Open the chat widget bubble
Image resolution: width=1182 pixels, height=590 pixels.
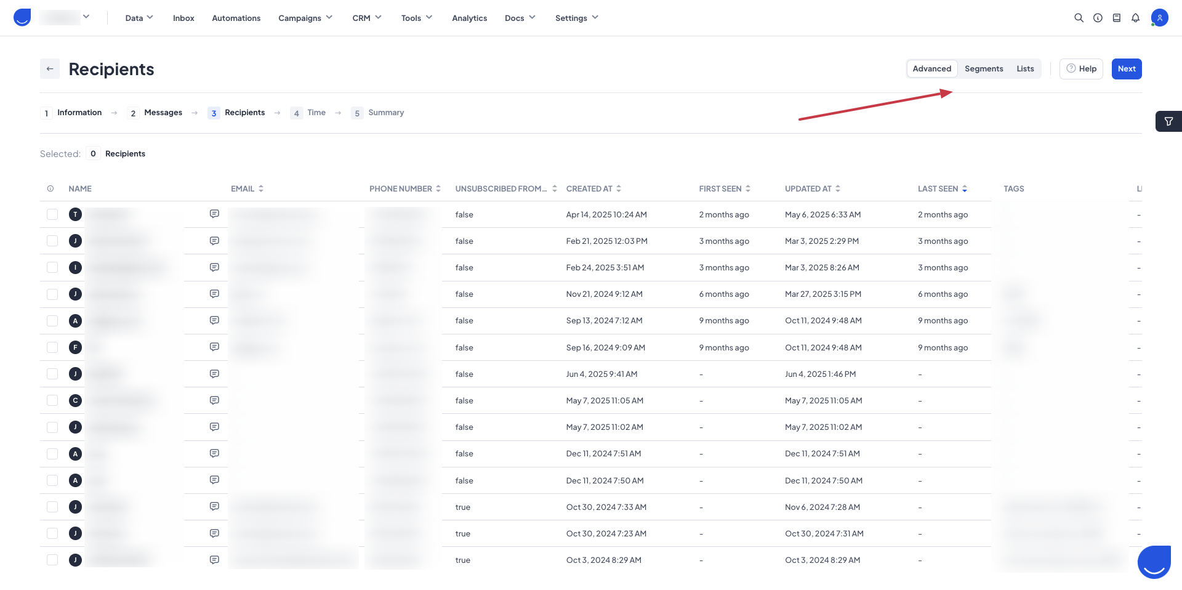1153,562
